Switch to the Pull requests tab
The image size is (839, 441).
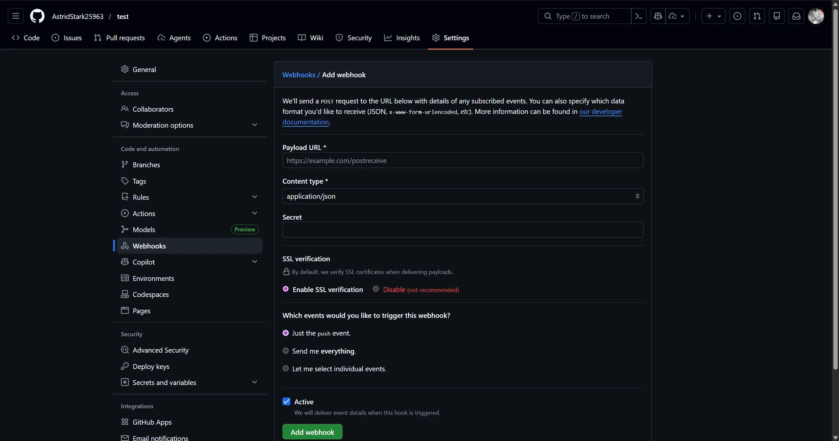(x=119, y=38)
